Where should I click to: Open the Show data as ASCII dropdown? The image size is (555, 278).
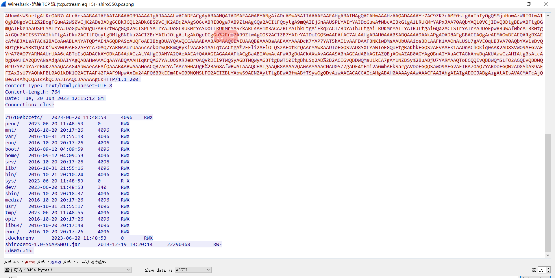coord(193,270)
